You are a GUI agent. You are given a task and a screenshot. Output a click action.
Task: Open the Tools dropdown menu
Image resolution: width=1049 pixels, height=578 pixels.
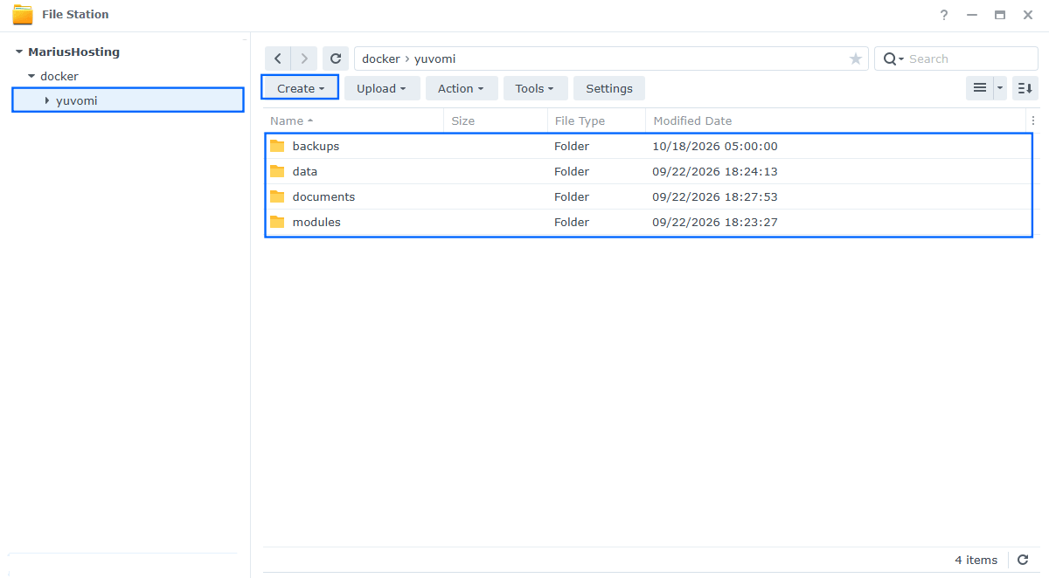[x=535, y=88]
